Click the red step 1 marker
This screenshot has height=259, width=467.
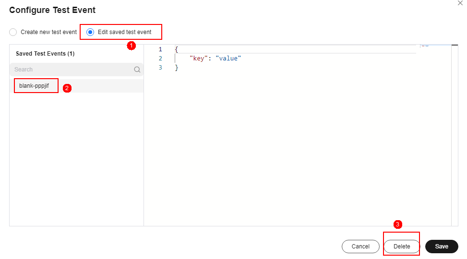coord(132,46)
